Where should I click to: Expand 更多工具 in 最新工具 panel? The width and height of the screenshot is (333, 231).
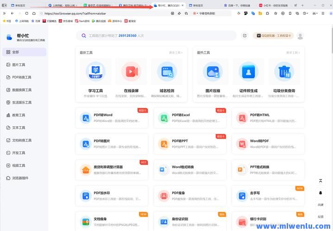click(176, 53)
